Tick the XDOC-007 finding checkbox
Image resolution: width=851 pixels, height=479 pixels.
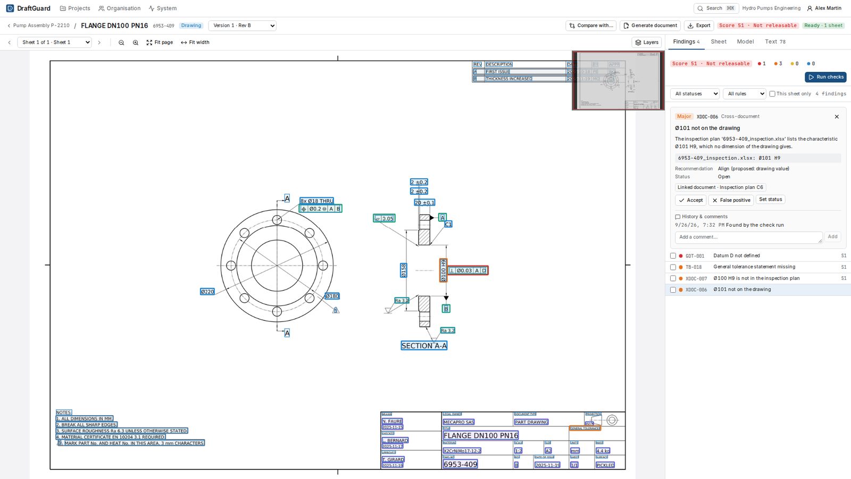[673, 278]
